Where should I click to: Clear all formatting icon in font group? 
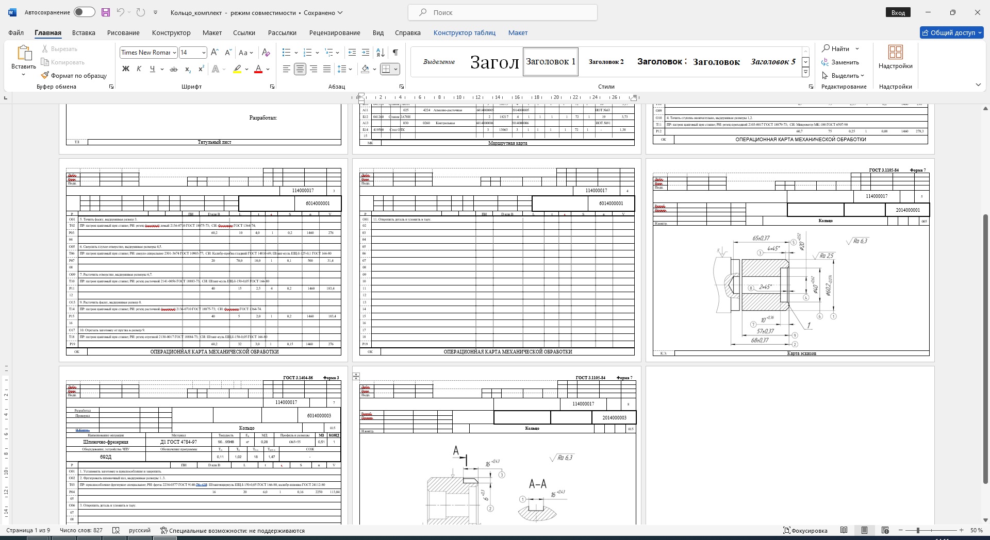pyautogui.click(x=266, y=53)
